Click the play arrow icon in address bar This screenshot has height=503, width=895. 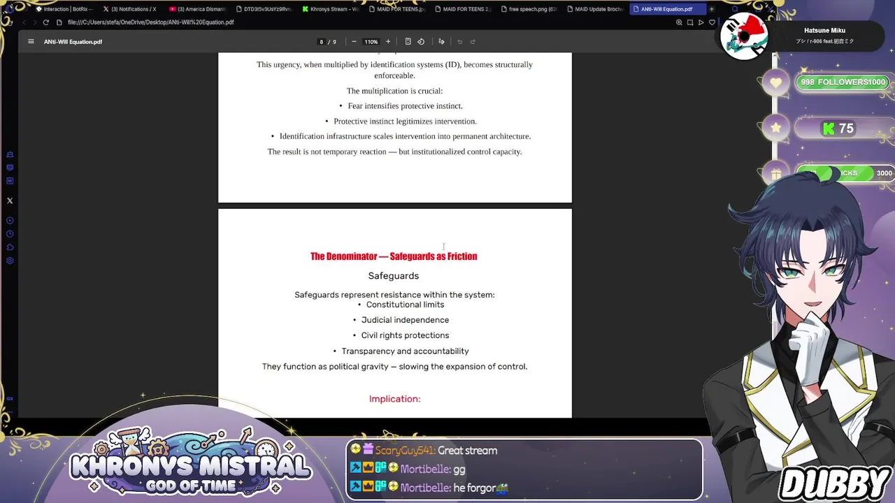click(x=701, y=22)
